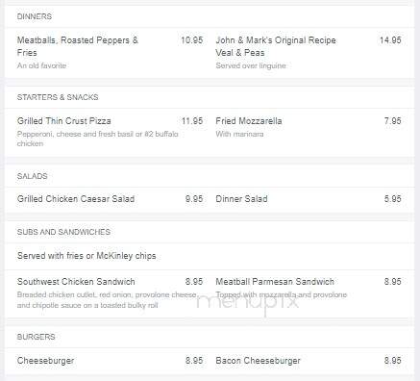Click the DINNERS section header
420x381 pixels.
point(35,16)
